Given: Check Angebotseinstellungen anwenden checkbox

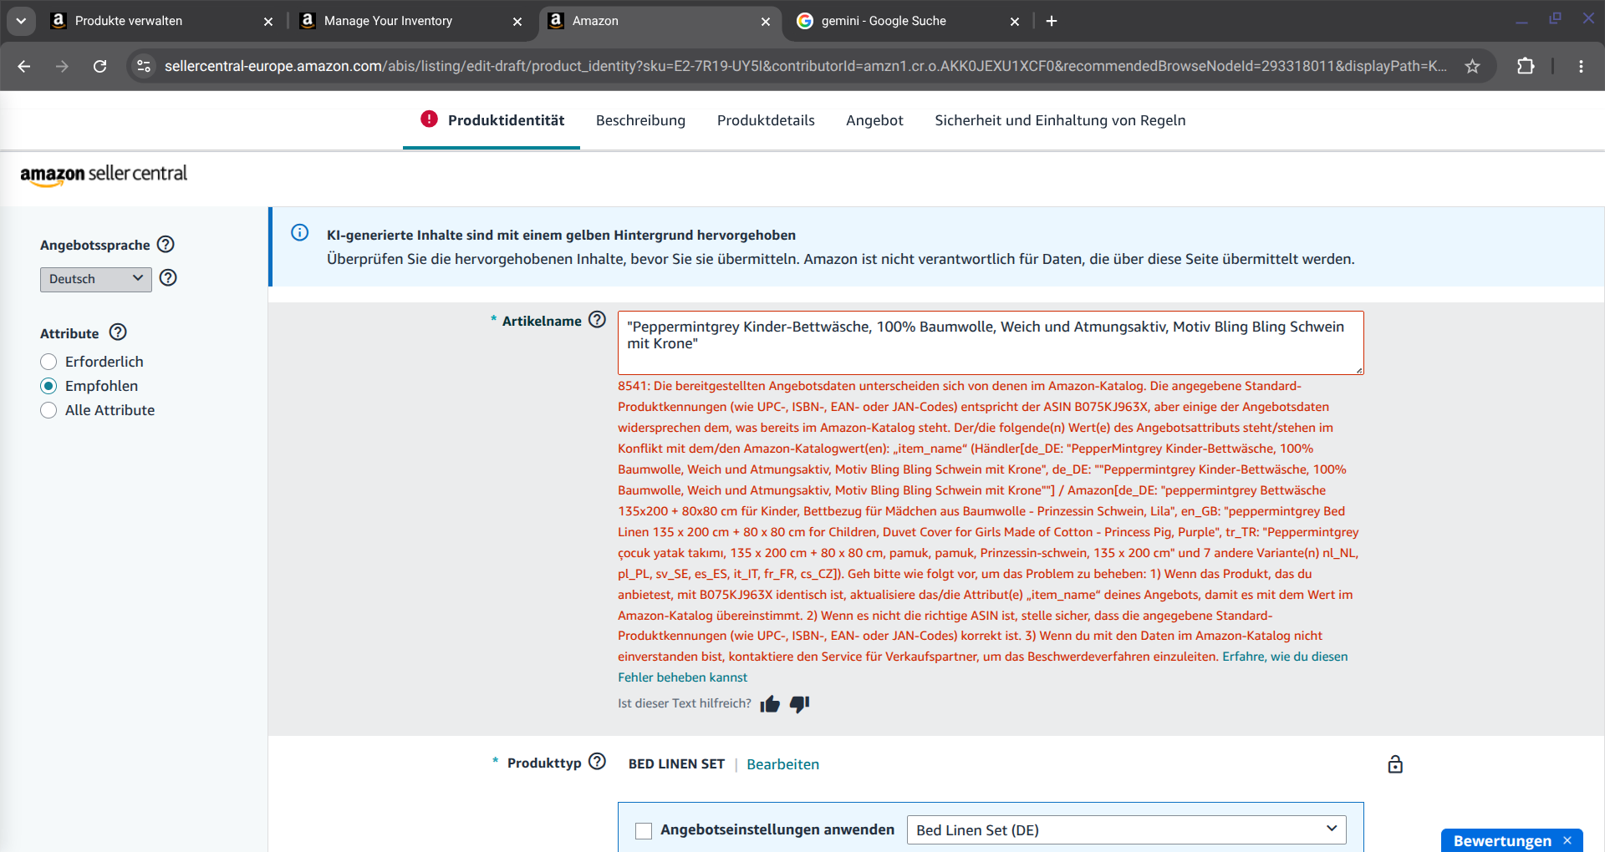Looking at the screenshot, I should [644, 830].
